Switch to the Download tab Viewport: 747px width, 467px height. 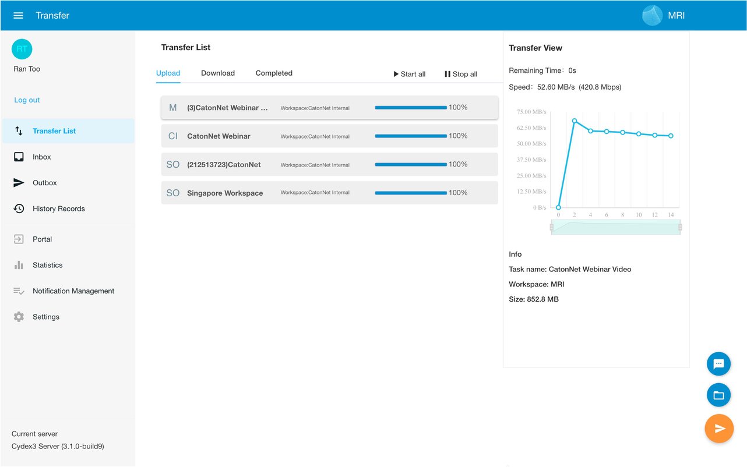pyautogui.click(x=217, y=73)
